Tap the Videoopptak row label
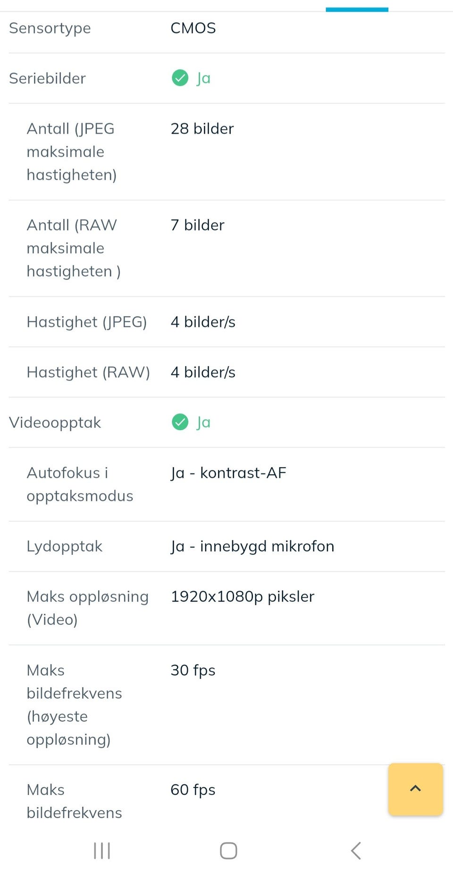This screenshot has width=453, height=878. (55, 422)
